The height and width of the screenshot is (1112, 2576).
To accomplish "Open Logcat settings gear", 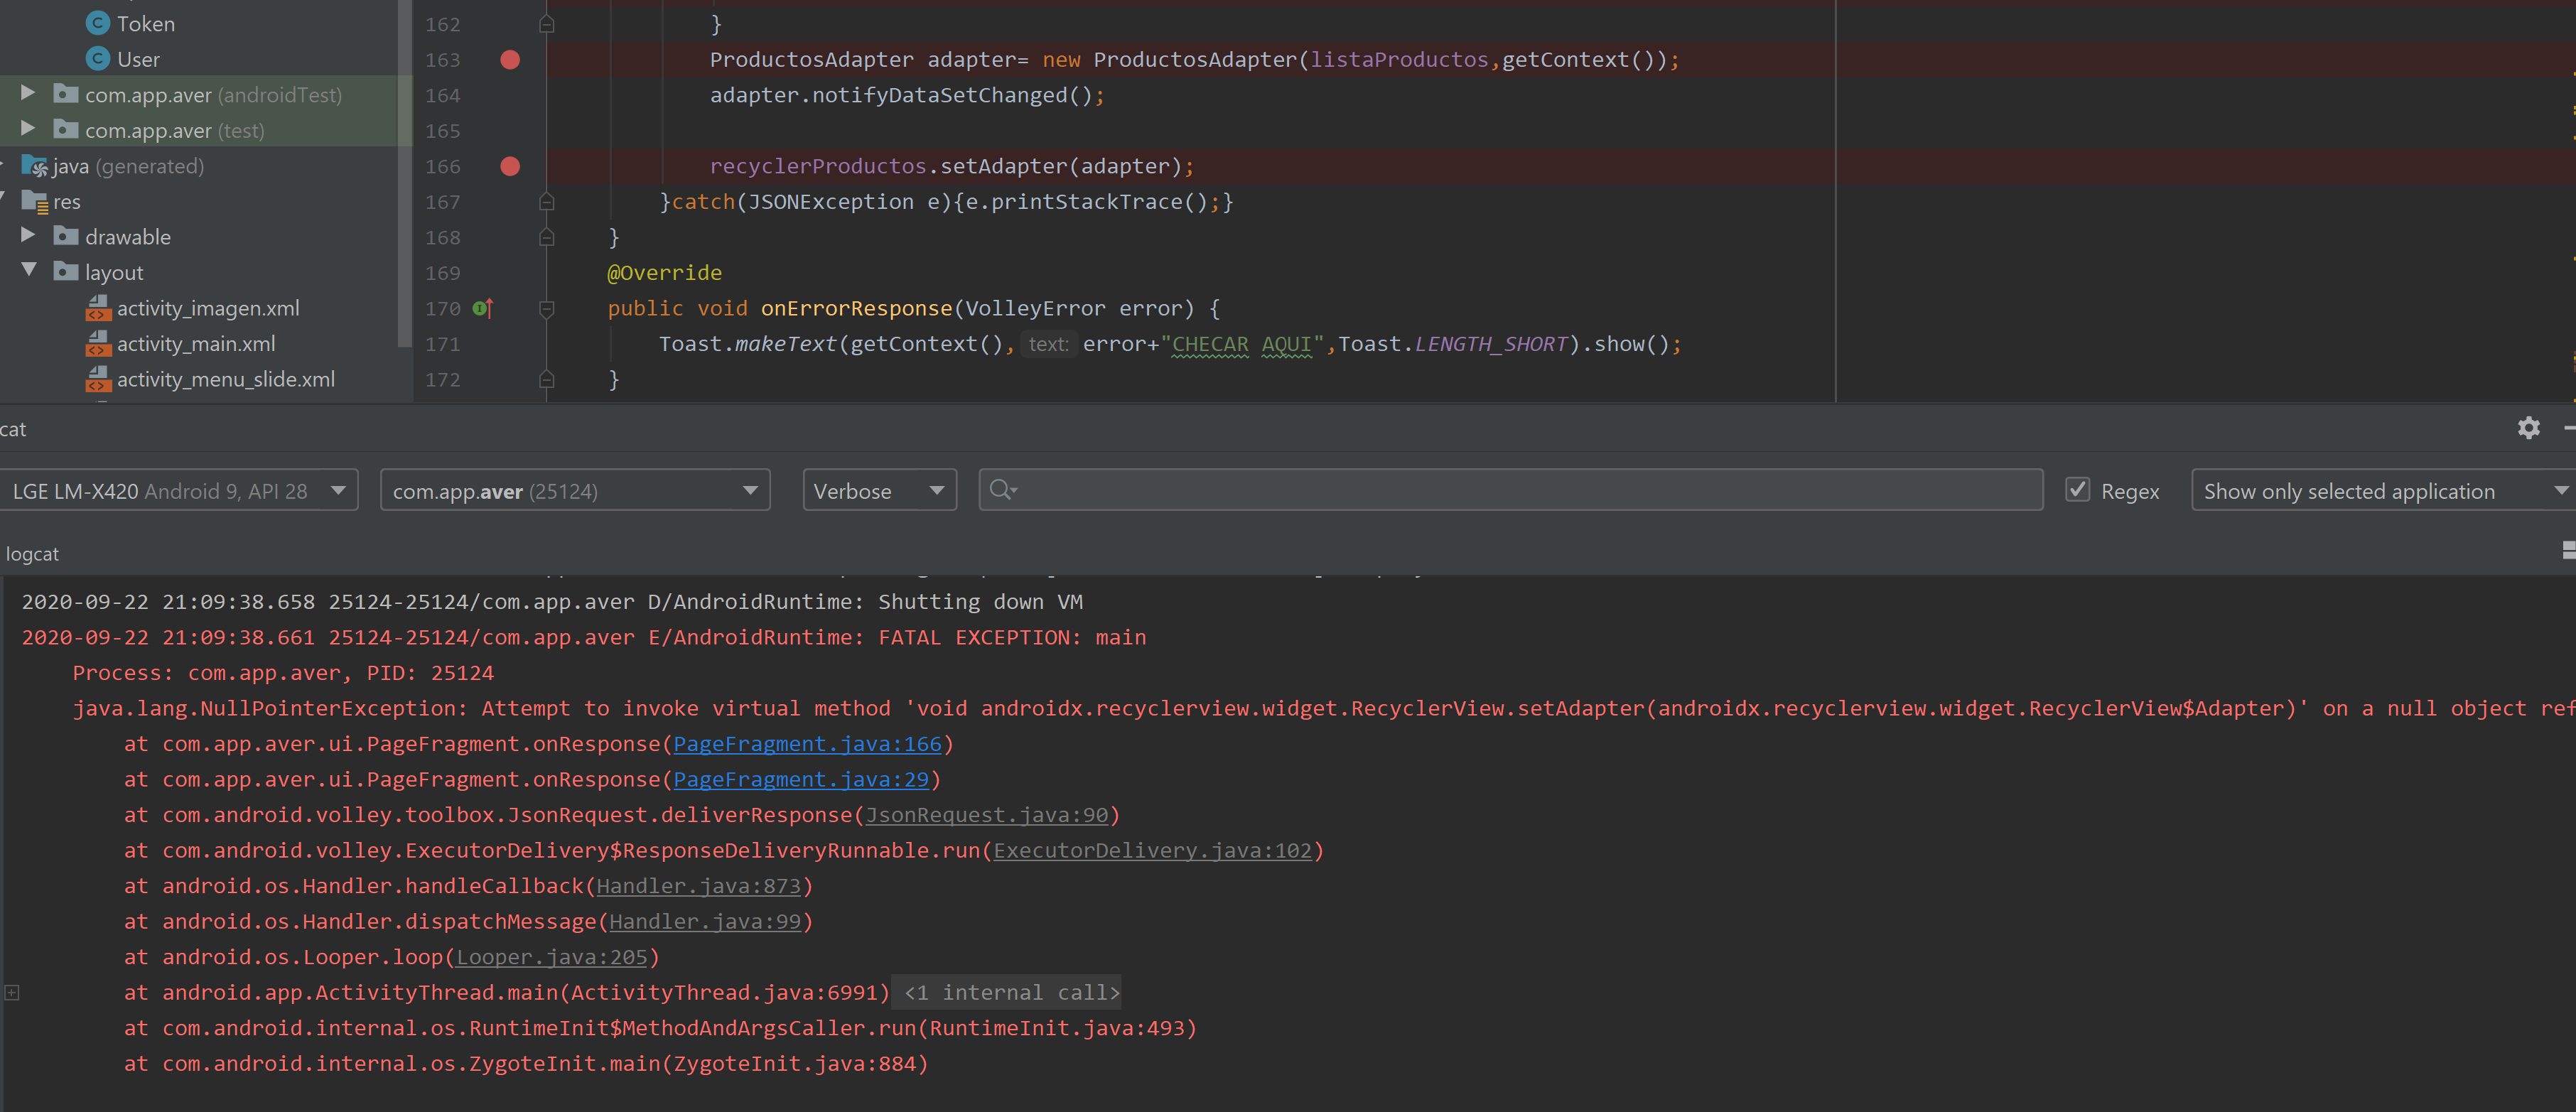I will pos(2528,428).
